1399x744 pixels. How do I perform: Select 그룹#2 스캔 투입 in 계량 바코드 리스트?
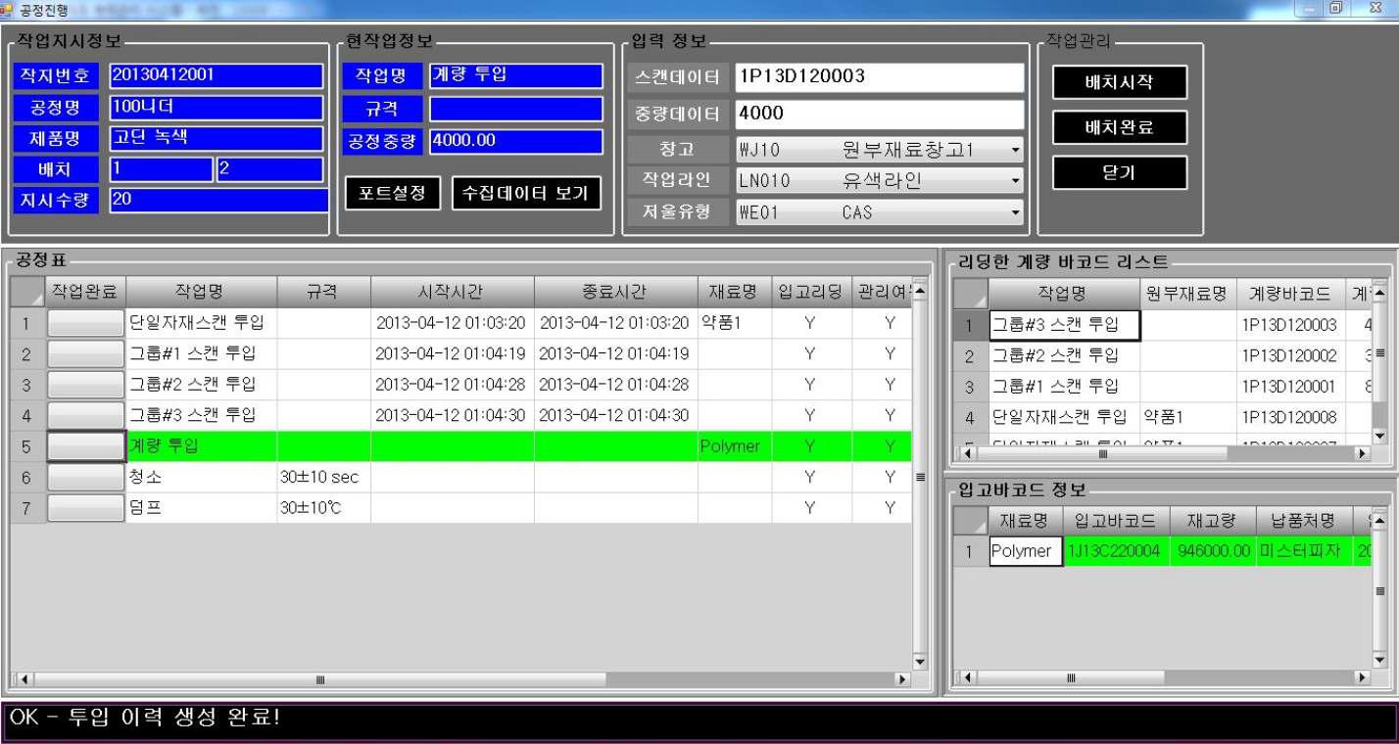[1064, 355]
